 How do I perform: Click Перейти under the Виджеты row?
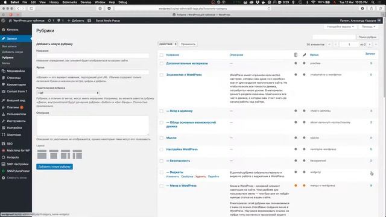(213, 177)
